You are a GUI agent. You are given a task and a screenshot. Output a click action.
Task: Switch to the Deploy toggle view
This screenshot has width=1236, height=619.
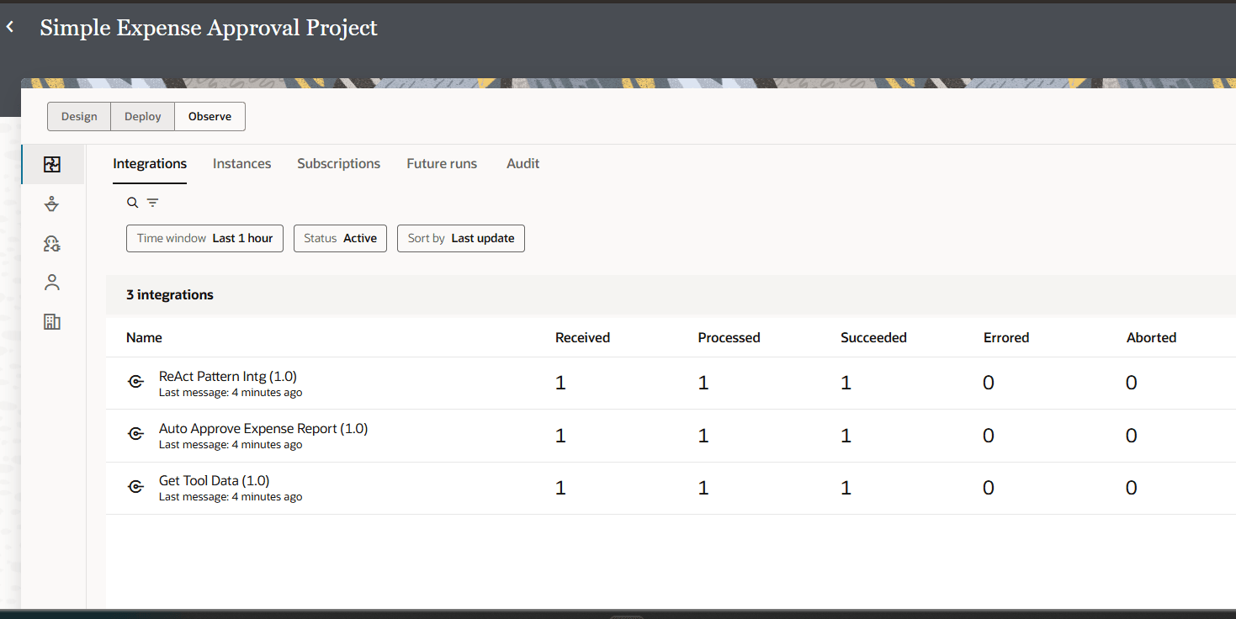[141, 116]
